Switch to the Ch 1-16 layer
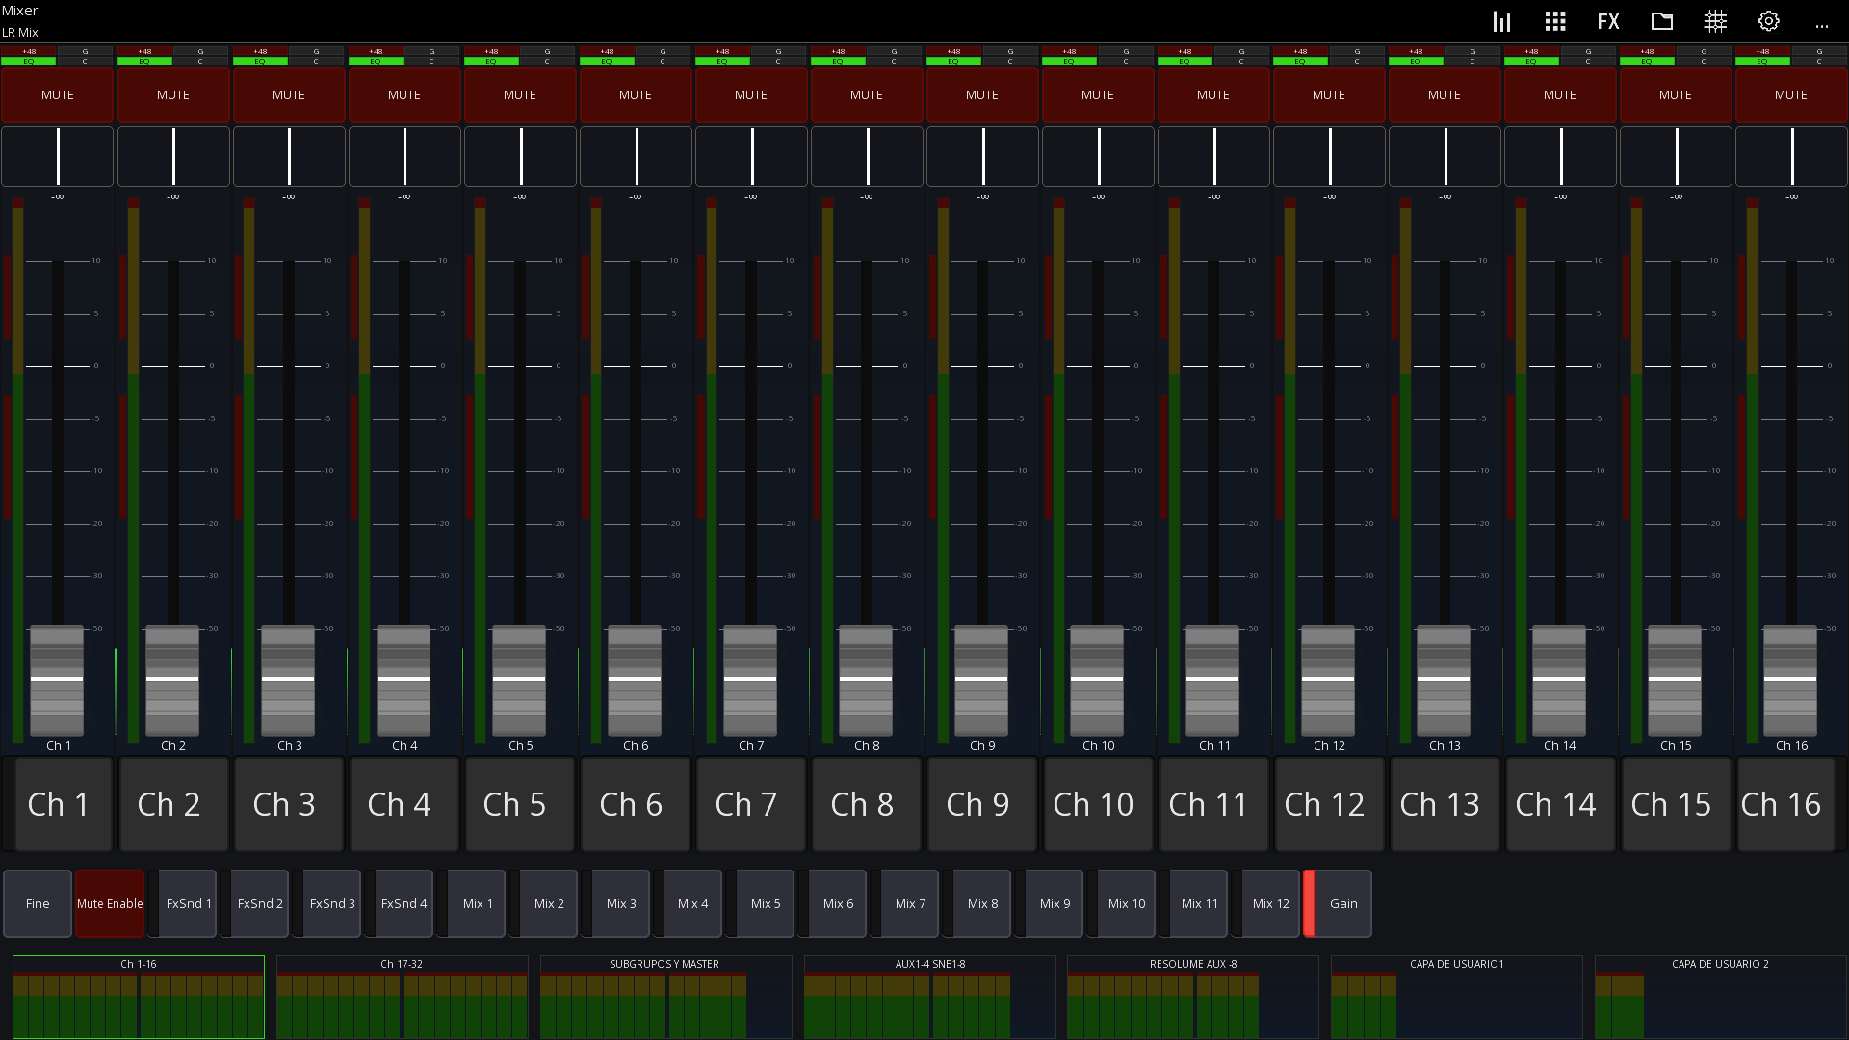 [x=139, y=997]
